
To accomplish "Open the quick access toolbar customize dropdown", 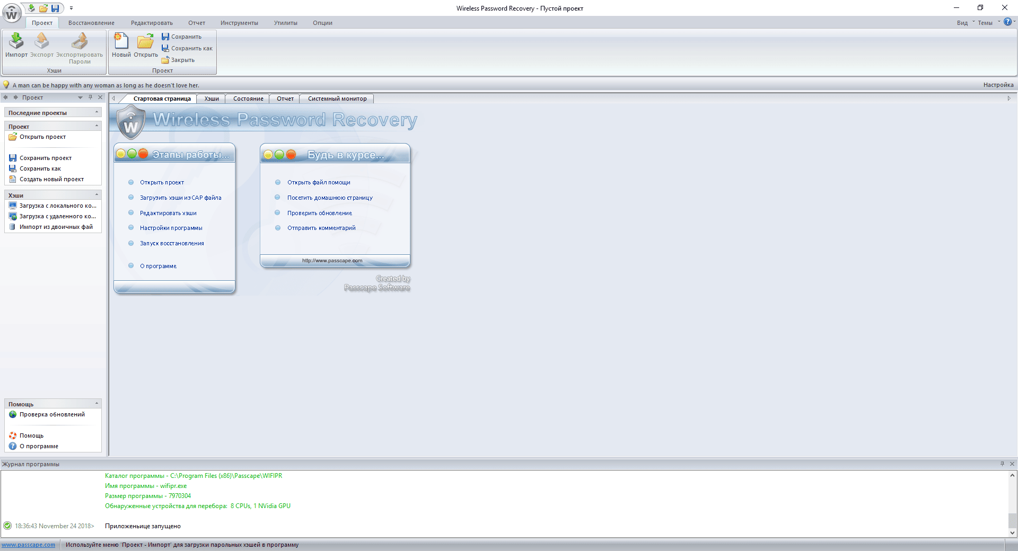I will click(x=71, y=8).
